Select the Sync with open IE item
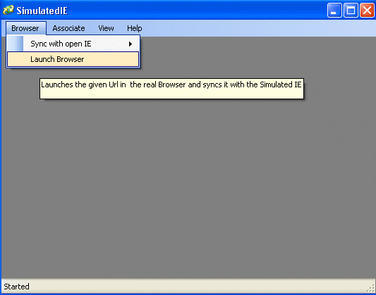 (x=73, y=44)
